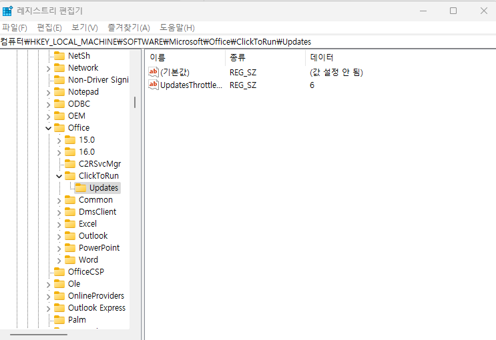Click the OnlineProviders folder icon
This screenshot has height=340, width=496.
pos(59,296)
